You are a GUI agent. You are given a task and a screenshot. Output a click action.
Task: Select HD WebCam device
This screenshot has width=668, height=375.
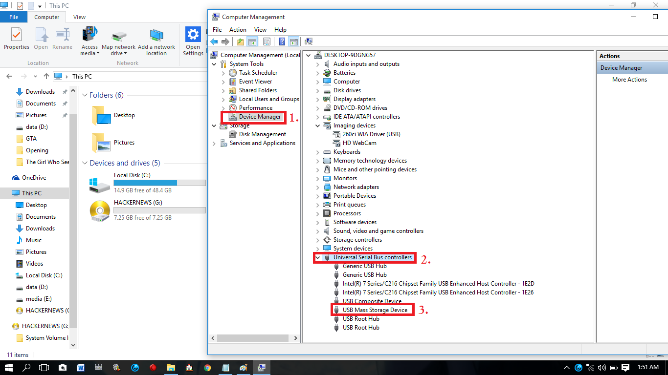(x=359, y=143)
